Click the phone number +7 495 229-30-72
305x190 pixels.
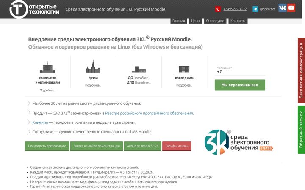(235, 9)
